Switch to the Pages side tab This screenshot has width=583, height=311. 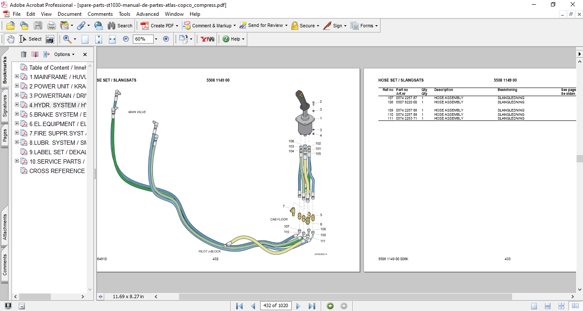pyautogui.click(x=5, y=135)
